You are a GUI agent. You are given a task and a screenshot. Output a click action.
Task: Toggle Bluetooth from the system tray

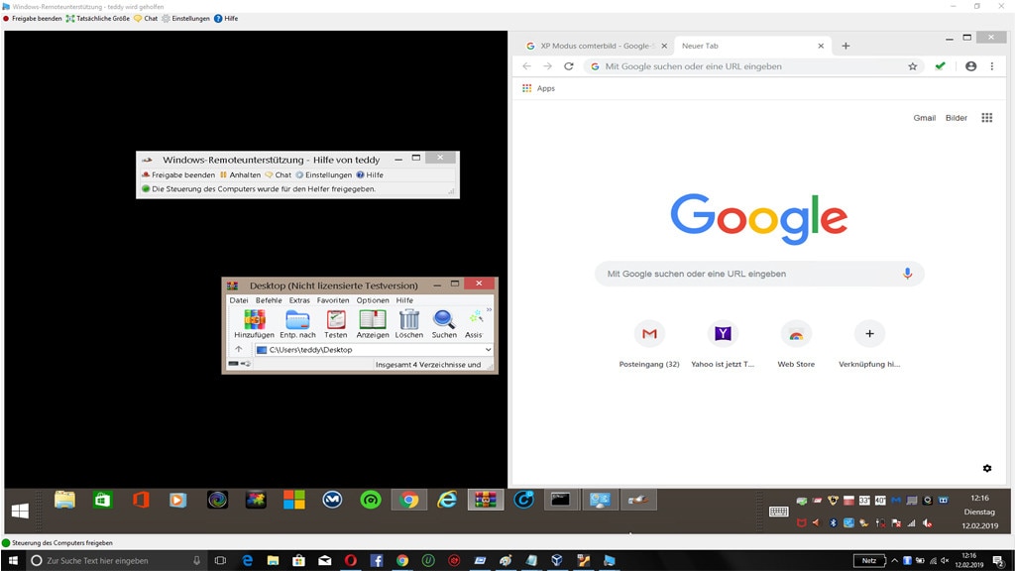pyautogui.click(x=835, y=520)
